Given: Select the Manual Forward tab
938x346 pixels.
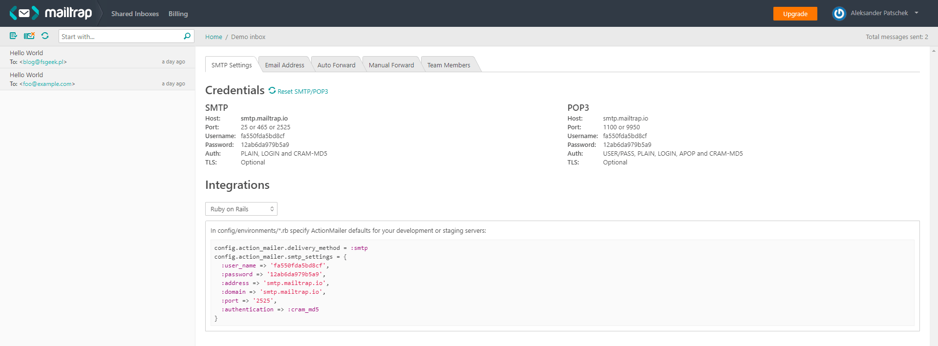Looking at the screenshot, I should [x=391, y=65].
